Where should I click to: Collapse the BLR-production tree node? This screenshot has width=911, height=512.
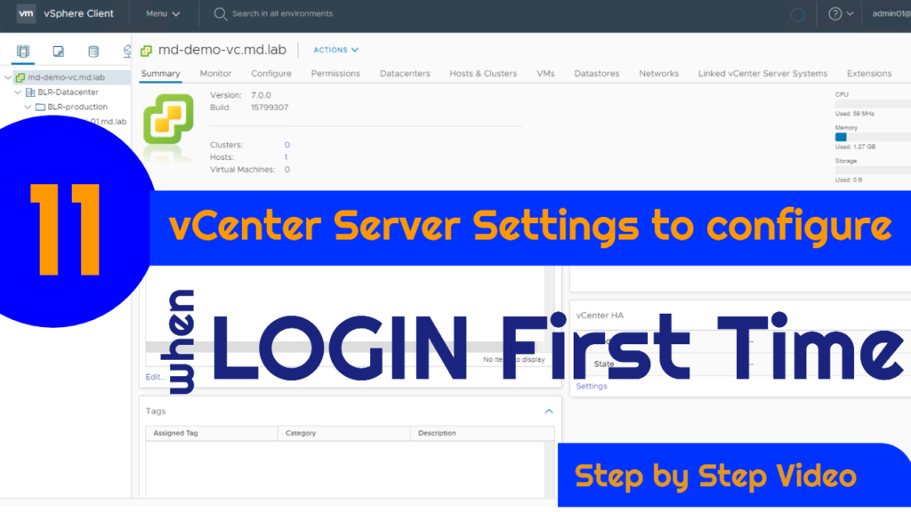(x=28, y=107)
